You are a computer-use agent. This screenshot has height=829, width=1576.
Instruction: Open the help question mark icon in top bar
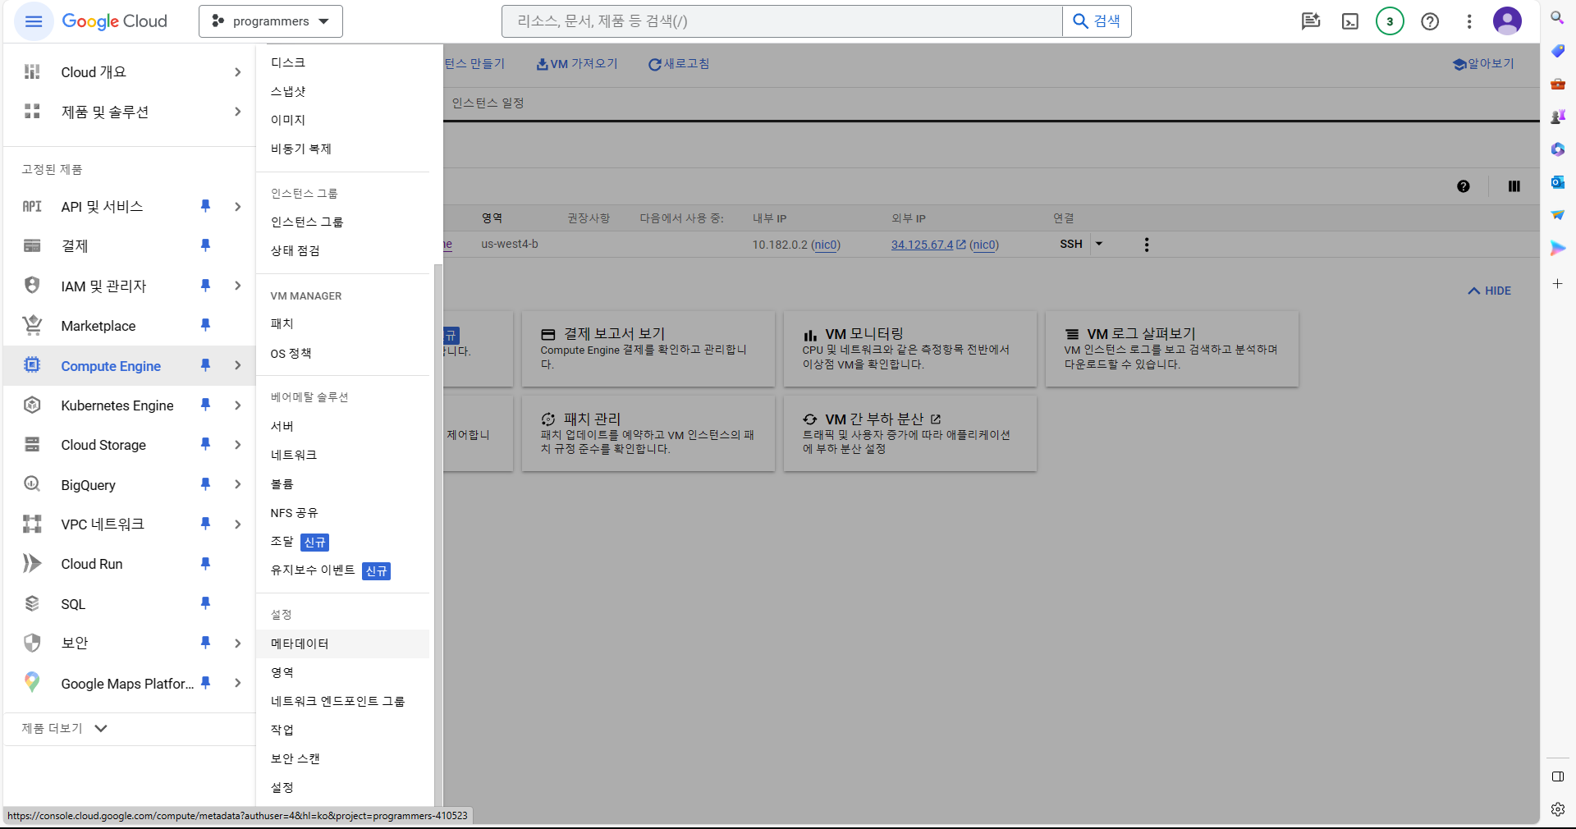pos(1430,21)
